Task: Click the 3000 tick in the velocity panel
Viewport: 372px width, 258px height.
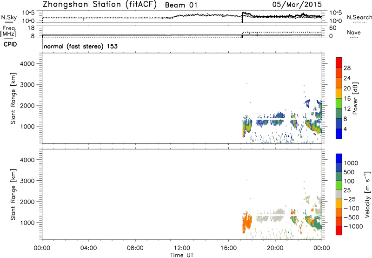Action: [27, 181]
